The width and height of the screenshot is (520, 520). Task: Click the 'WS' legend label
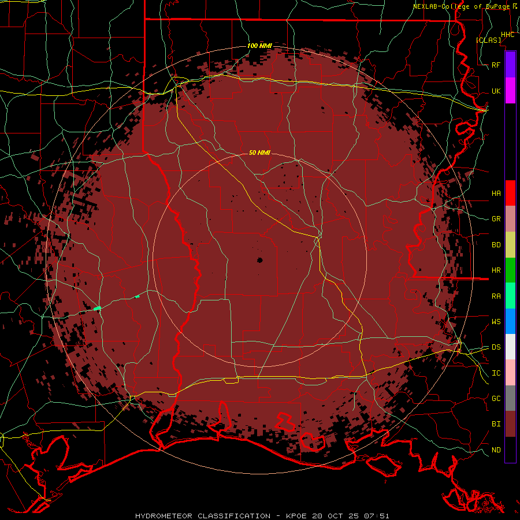point(496,322)
